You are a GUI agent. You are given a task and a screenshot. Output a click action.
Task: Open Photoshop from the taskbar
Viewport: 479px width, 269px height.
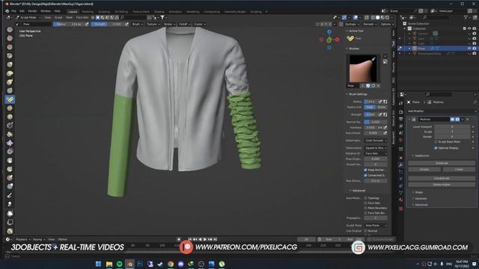[x=140, y=264]
